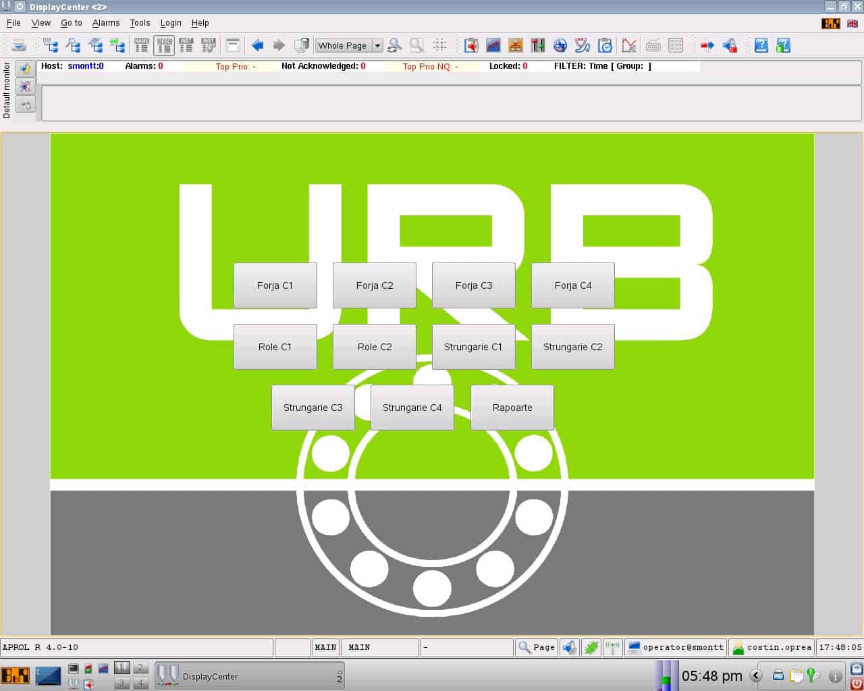The width and height of the screenshot is (864, 691).
Task: Click the Strungarie C4 button
Action: coord(412,408)
